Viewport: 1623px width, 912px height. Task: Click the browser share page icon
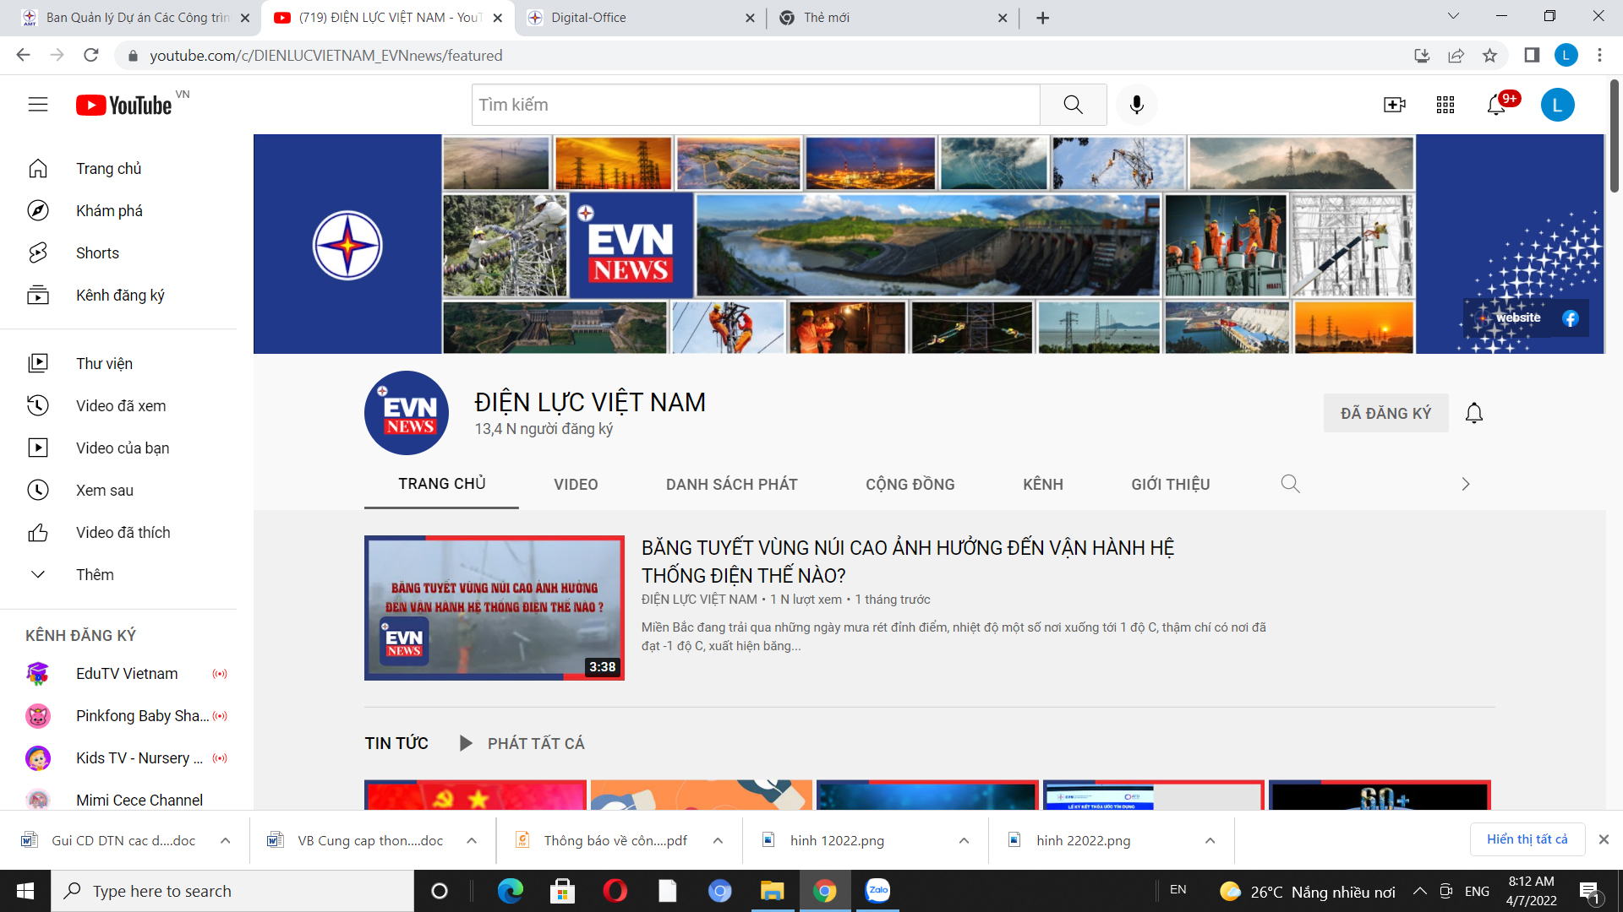coord(1456,55)
